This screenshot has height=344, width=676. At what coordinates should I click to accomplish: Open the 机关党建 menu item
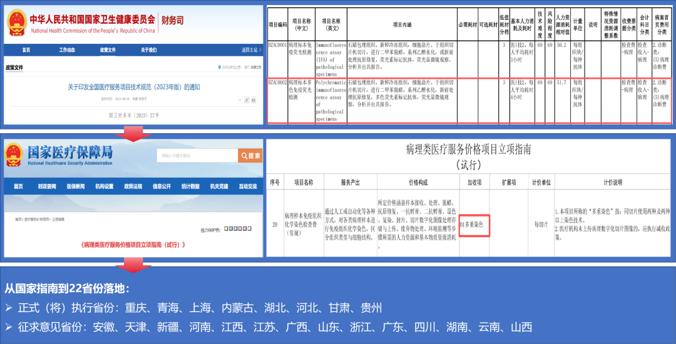[219, 186]
